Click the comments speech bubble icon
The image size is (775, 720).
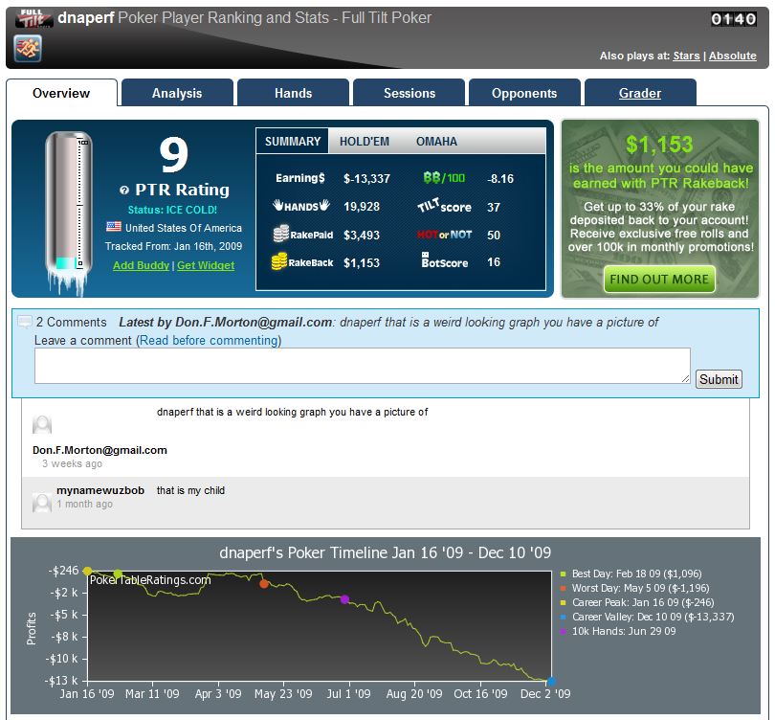coord(25,322)
